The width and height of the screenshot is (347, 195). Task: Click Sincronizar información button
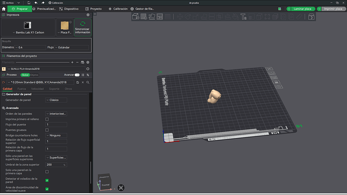tap(82, 28)
